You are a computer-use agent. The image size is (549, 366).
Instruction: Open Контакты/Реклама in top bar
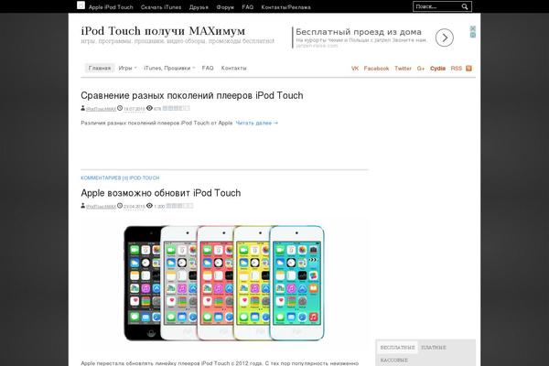285,7
